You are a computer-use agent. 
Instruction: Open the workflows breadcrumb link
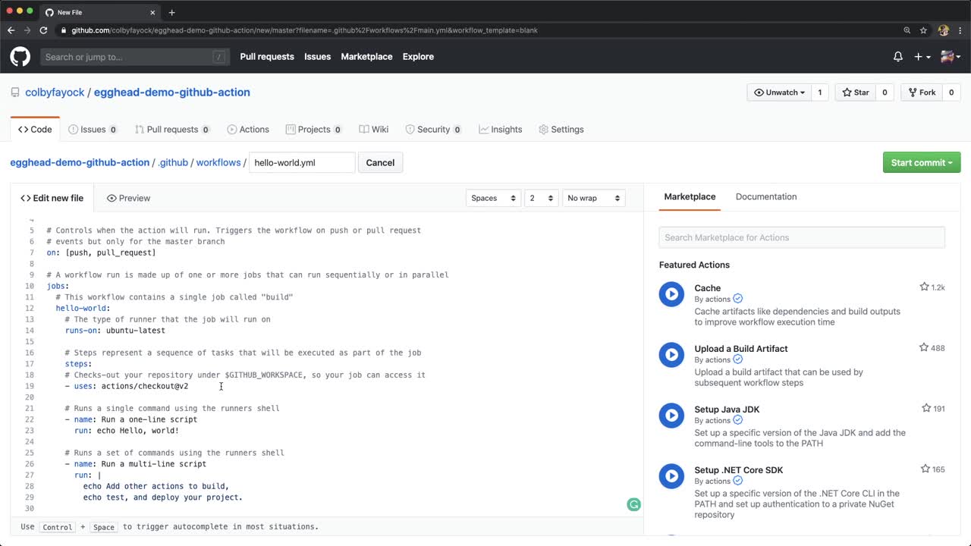coord(218,162)
